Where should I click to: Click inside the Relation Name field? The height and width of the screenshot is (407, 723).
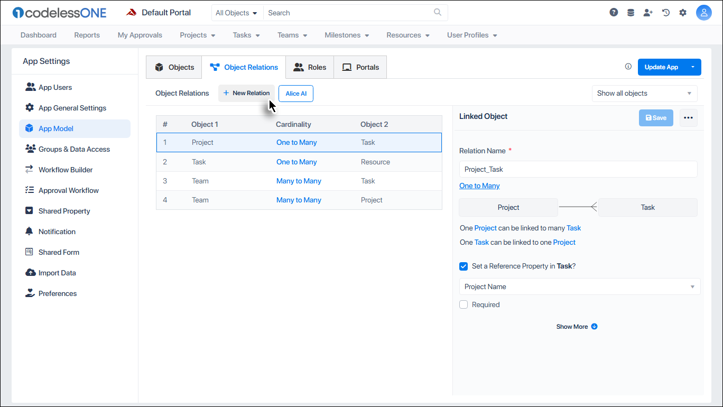tap(578, 169)
